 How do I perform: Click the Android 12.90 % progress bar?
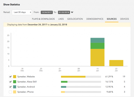(81, 87)
